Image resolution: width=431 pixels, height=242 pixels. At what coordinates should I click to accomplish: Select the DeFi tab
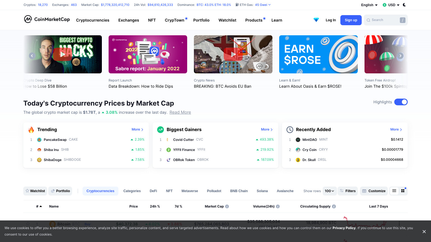point(153,191)
